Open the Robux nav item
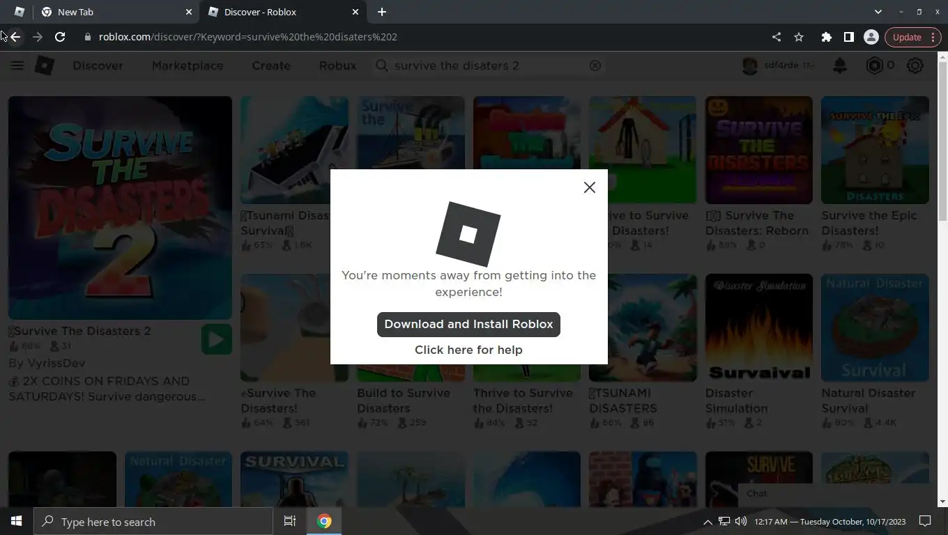948x535 pixels. [337, 65]
